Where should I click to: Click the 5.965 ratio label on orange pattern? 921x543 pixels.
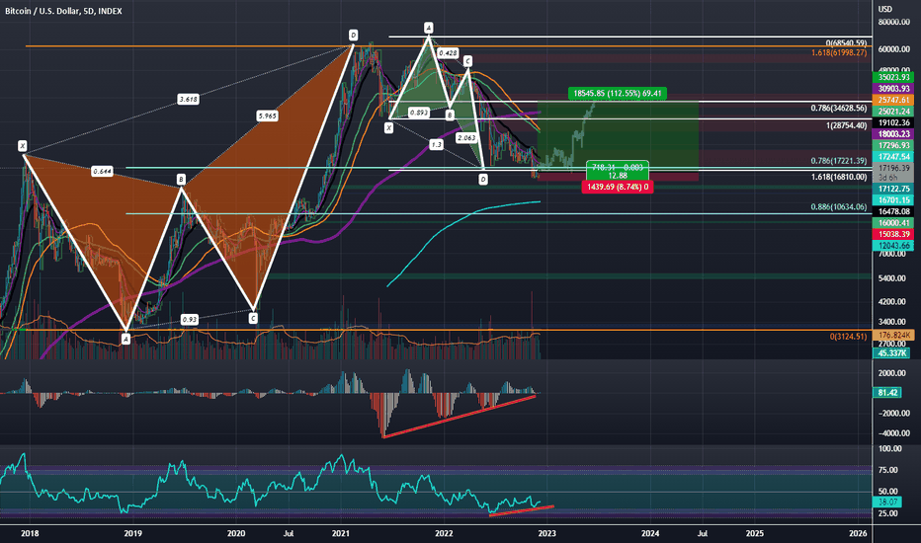(x=267, y=116)
